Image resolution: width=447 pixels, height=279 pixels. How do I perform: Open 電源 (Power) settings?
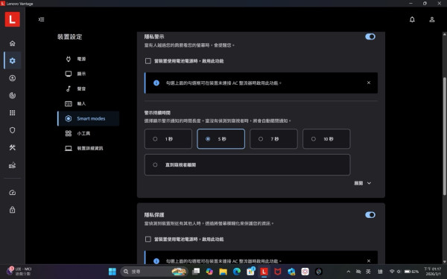pos(88,59)
